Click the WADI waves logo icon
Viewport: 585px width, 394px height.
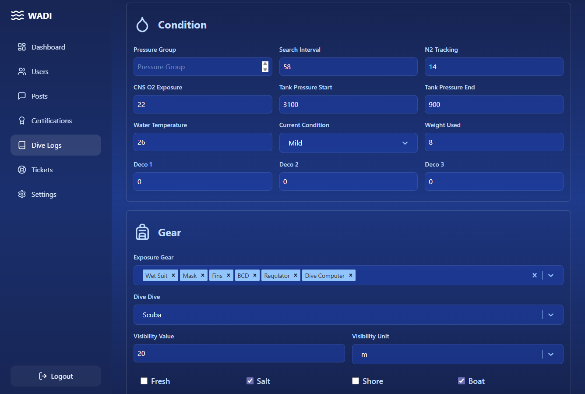pyautogui.click(x=18, y=16)
